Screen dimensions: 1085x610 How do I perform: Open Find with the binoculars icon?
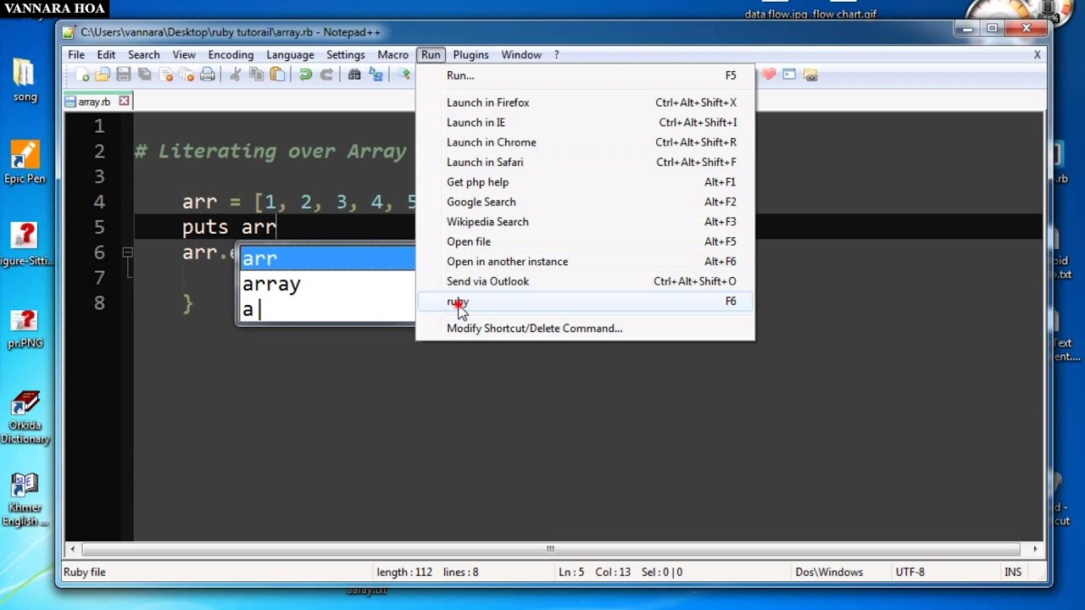(x=354, y=75)
